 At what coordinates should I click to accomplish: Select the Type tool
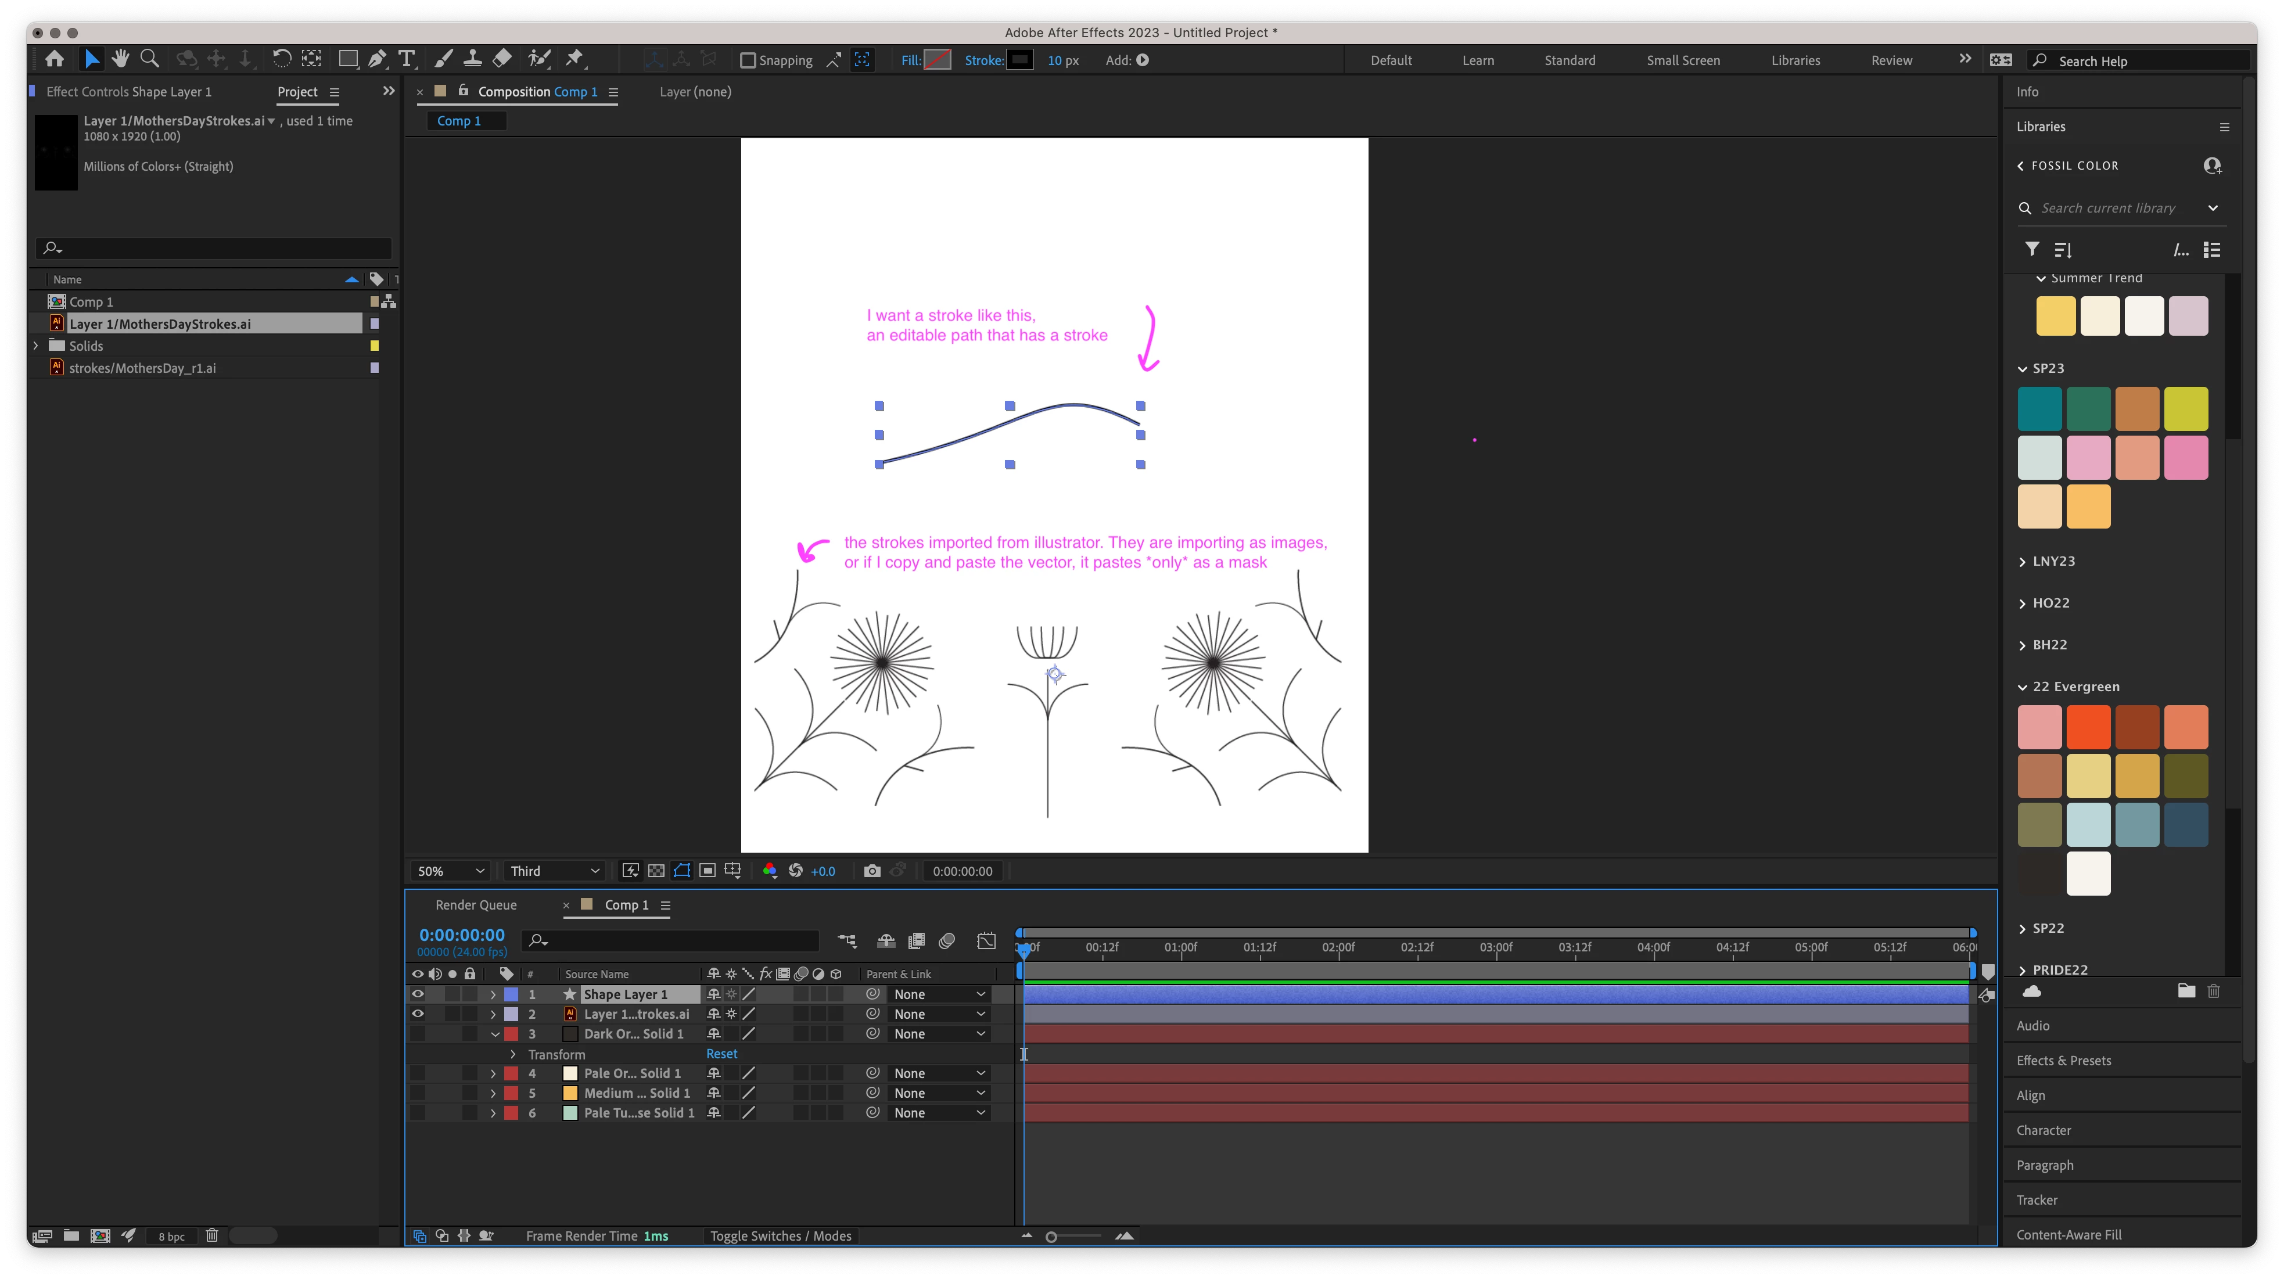[407, 59]
